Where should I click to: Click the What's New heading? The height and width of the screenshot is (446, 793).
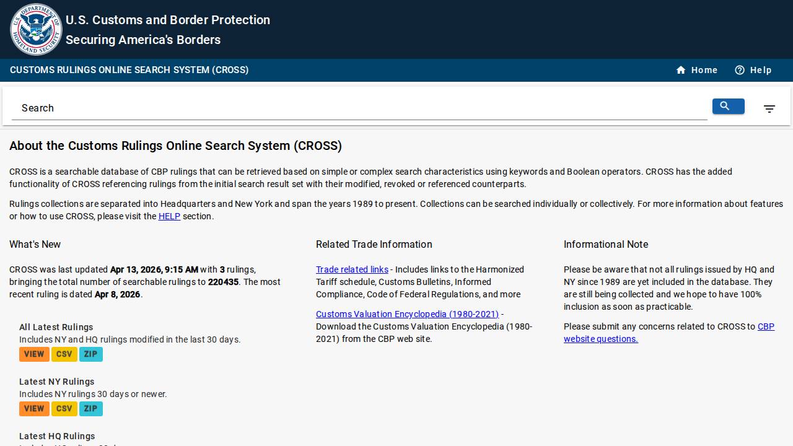click(35, 244)
